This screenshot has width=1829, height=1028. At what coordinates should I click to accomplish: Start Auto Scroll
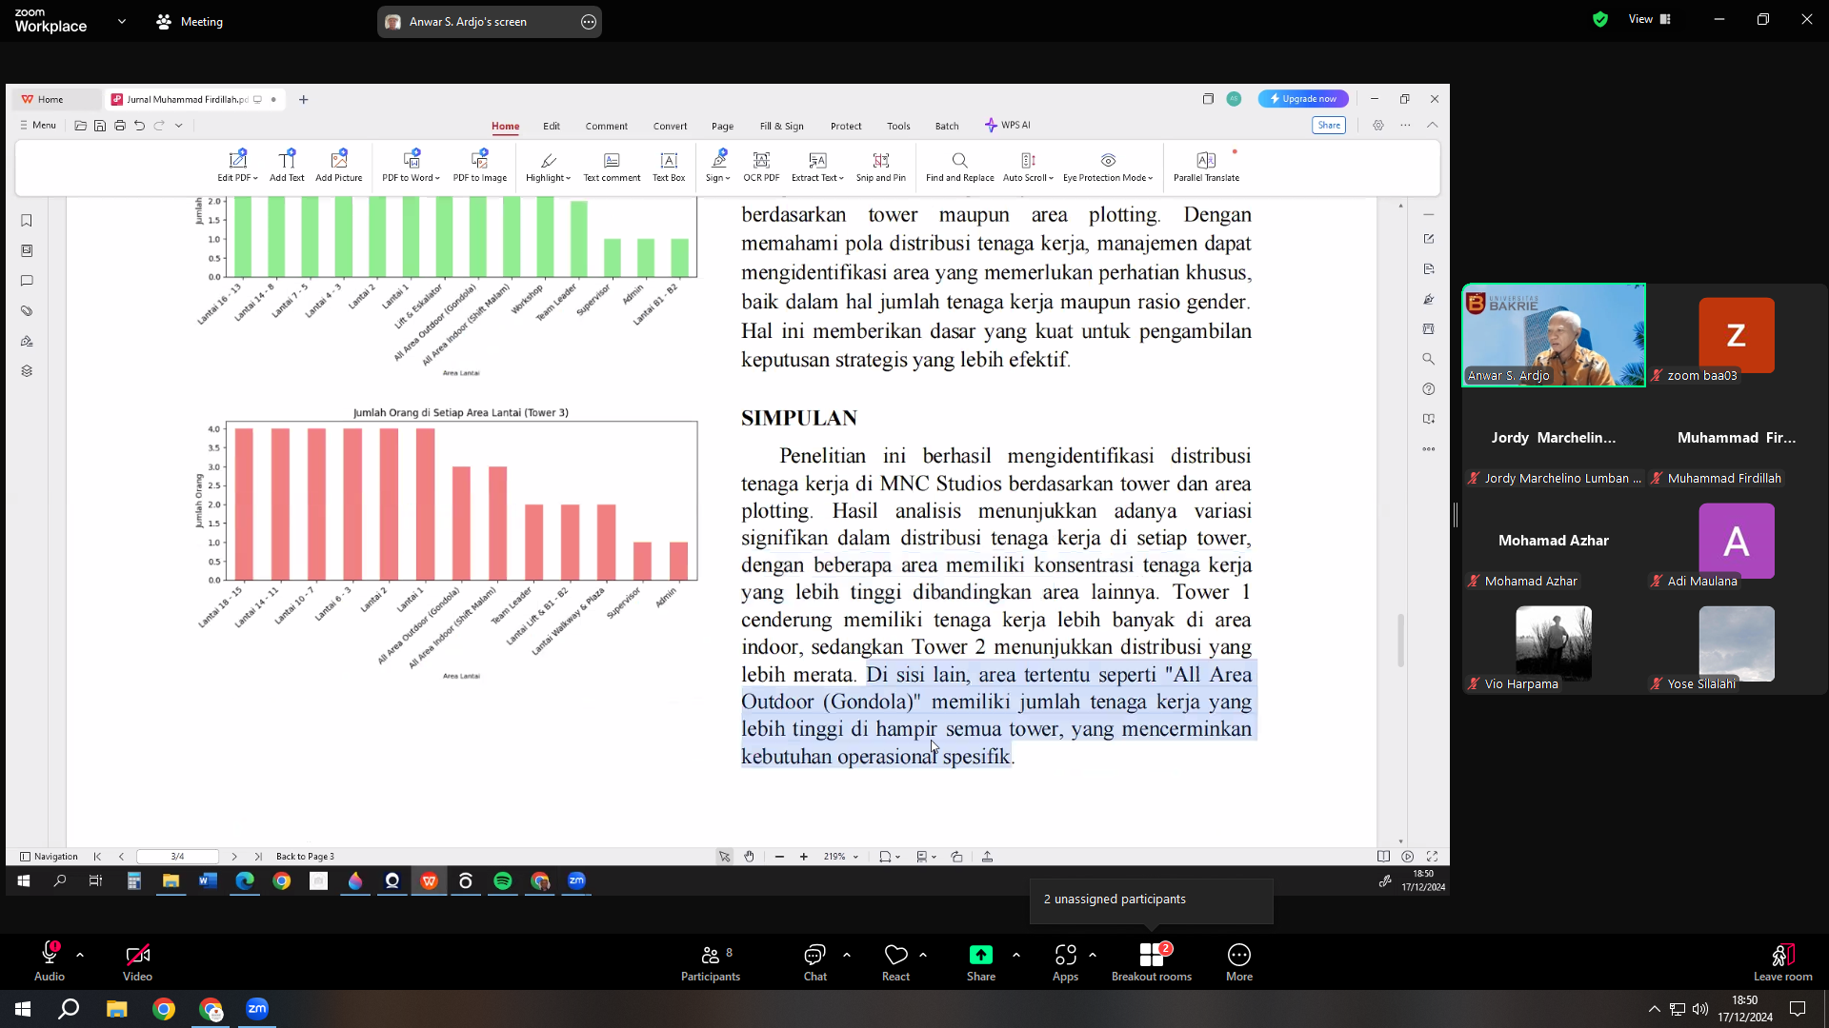pos(1028,166)
